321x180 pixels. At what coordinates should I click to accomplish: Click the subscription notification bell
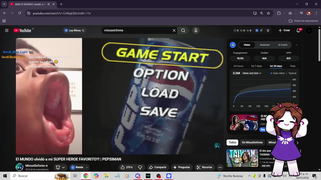(58, 167)
